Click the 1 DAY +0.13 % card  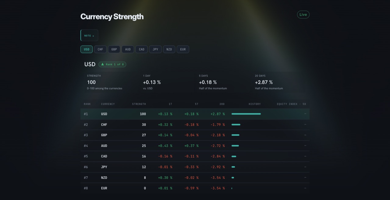167,82
